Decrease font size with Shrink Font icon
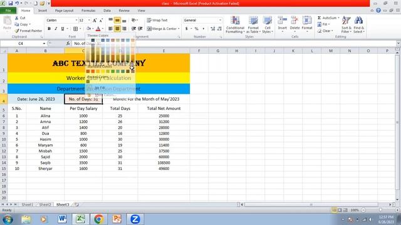This screenshot has height=225, width=401. (x=101, y=20)
